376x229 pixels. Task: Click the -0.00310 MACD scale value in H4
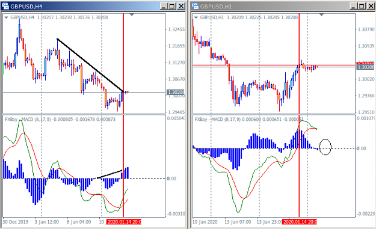pos(176,213)
